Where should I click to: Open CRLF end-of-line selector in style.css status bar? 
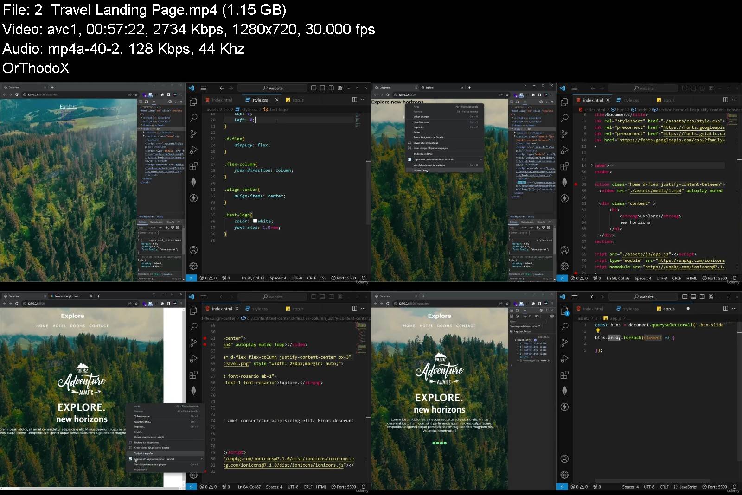pos(311,278)
